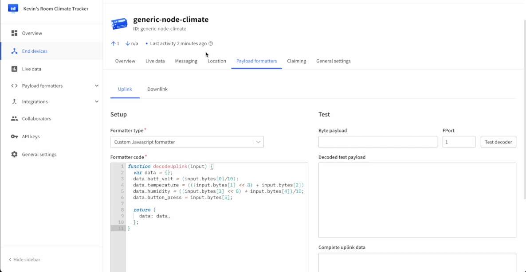Screen dimensions: 526x272
Task: Click the device hardware icon beside generic-node-climate
Action: pyautogui.click(x=119, y=23)
